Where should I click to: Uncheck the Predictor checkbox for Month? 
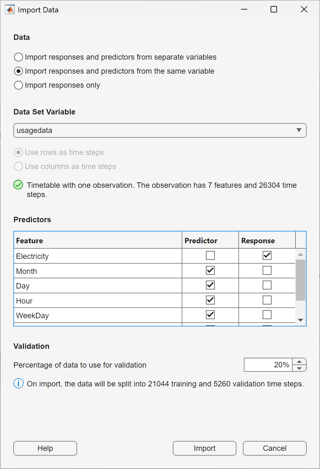pyautogui.click(x=210, y=270)
